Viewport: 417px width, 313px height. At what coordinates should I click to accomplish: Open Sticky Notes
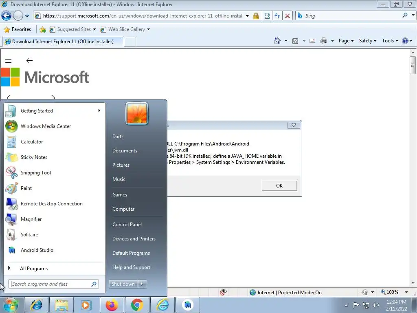pos(55,157)
